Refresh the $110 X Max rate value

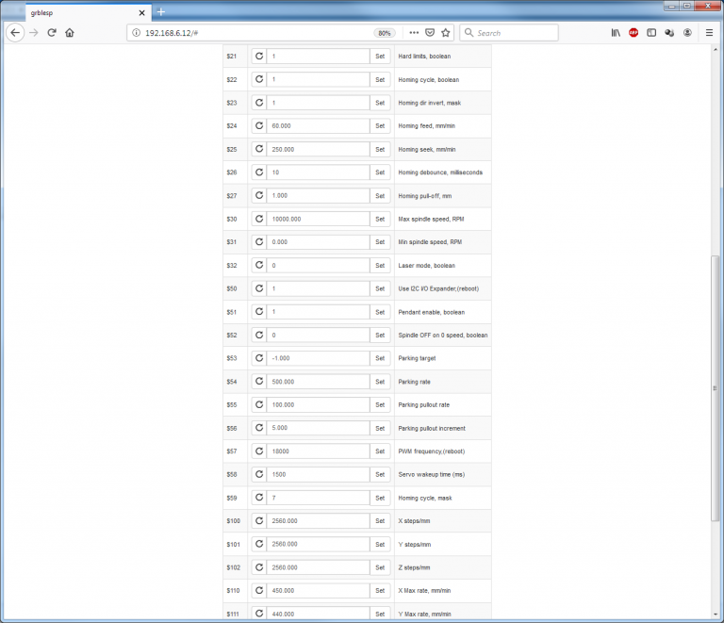[x=259, y=591]
